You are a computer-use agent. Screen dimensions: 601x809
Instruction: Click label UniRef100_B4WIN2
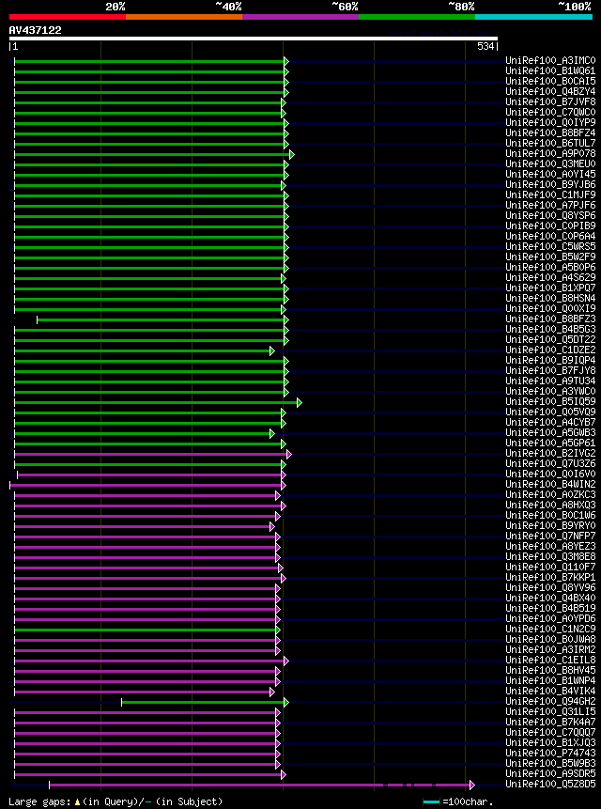pos(550,484)
